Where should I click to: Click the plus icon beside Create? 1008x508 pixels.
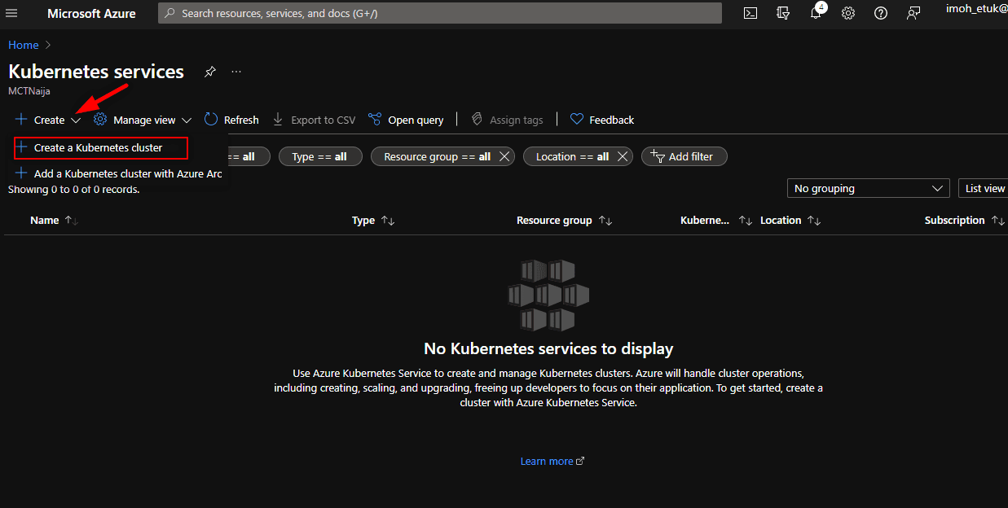pos(21,120)
